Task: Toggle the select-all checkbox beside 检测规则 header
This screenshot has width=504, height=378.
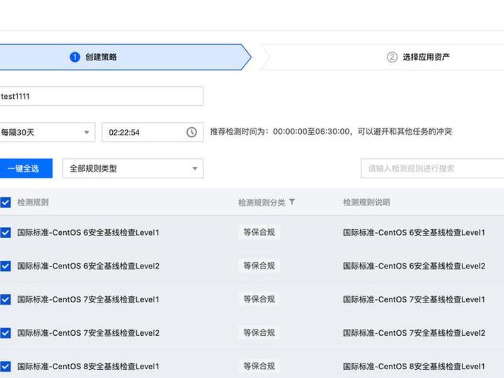Action: pos(6,202)
